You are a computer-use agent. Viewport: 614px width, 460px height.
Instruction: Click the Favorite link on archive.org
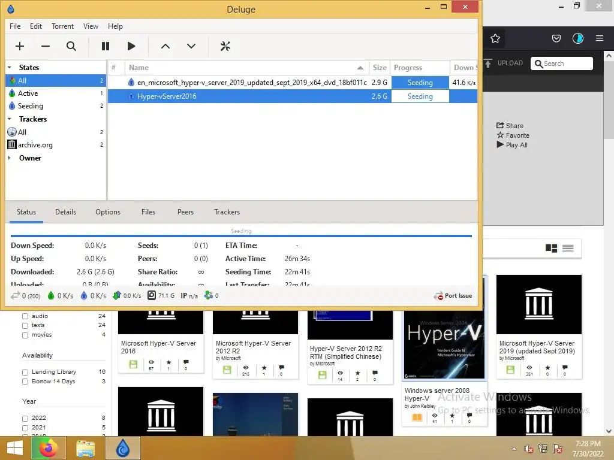click(513, 135)
